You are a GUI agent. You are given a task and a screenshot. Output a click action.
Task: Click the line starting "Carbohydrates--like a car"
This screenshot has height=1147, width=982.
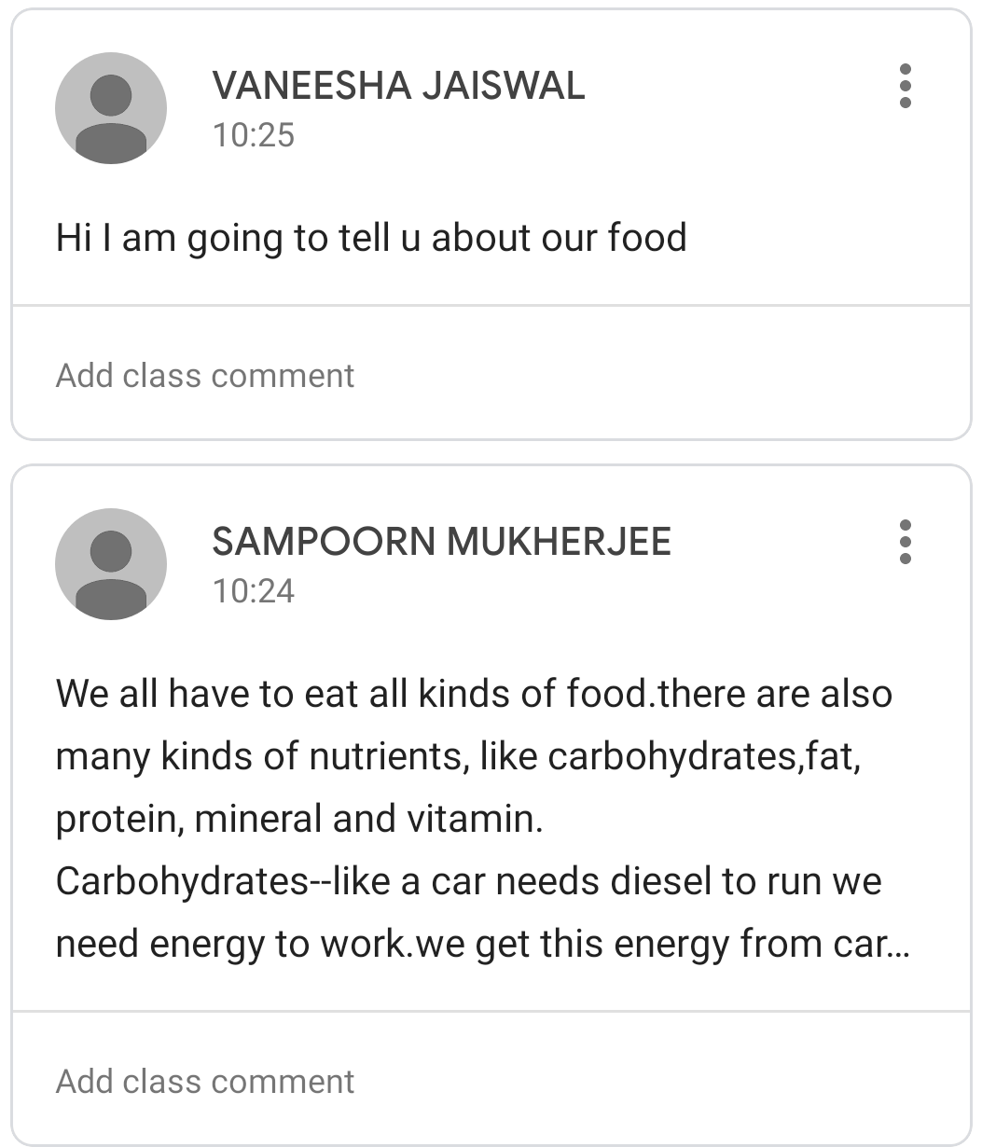click(x=468, y=881)
